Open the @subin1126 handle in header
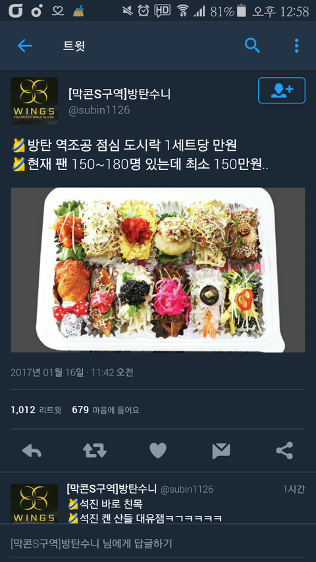Viewport: 316px width, 562px height. tap(99, 110)
